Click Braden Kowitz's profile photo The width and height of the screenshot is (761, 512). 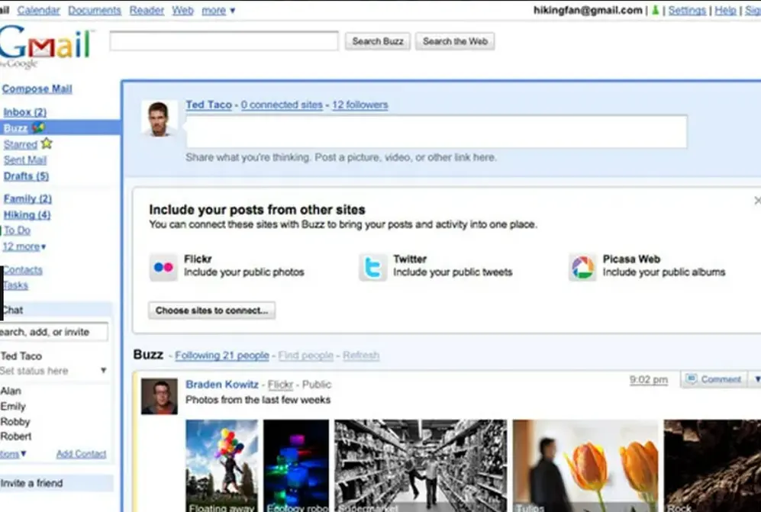click(160, 397)
